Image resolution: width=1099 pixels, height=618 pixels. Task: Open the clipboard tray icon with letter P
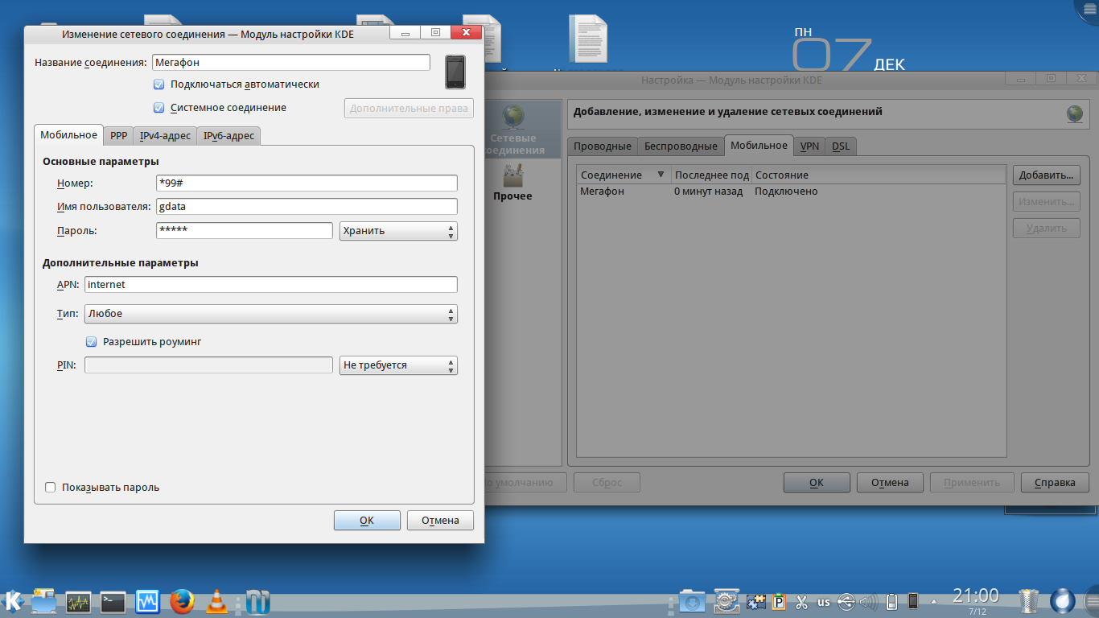click(779, 602)
